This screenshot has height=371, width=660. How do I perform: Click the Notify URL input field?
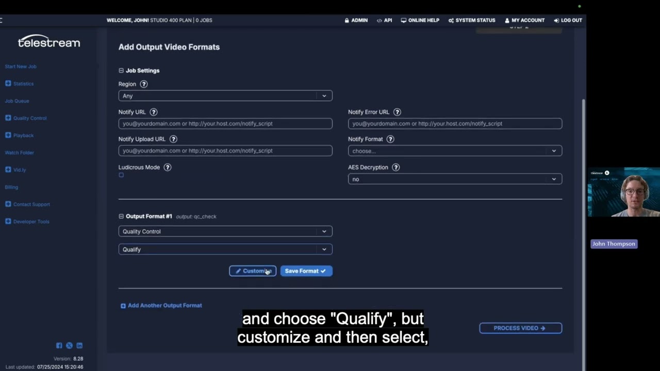(225, 124)
